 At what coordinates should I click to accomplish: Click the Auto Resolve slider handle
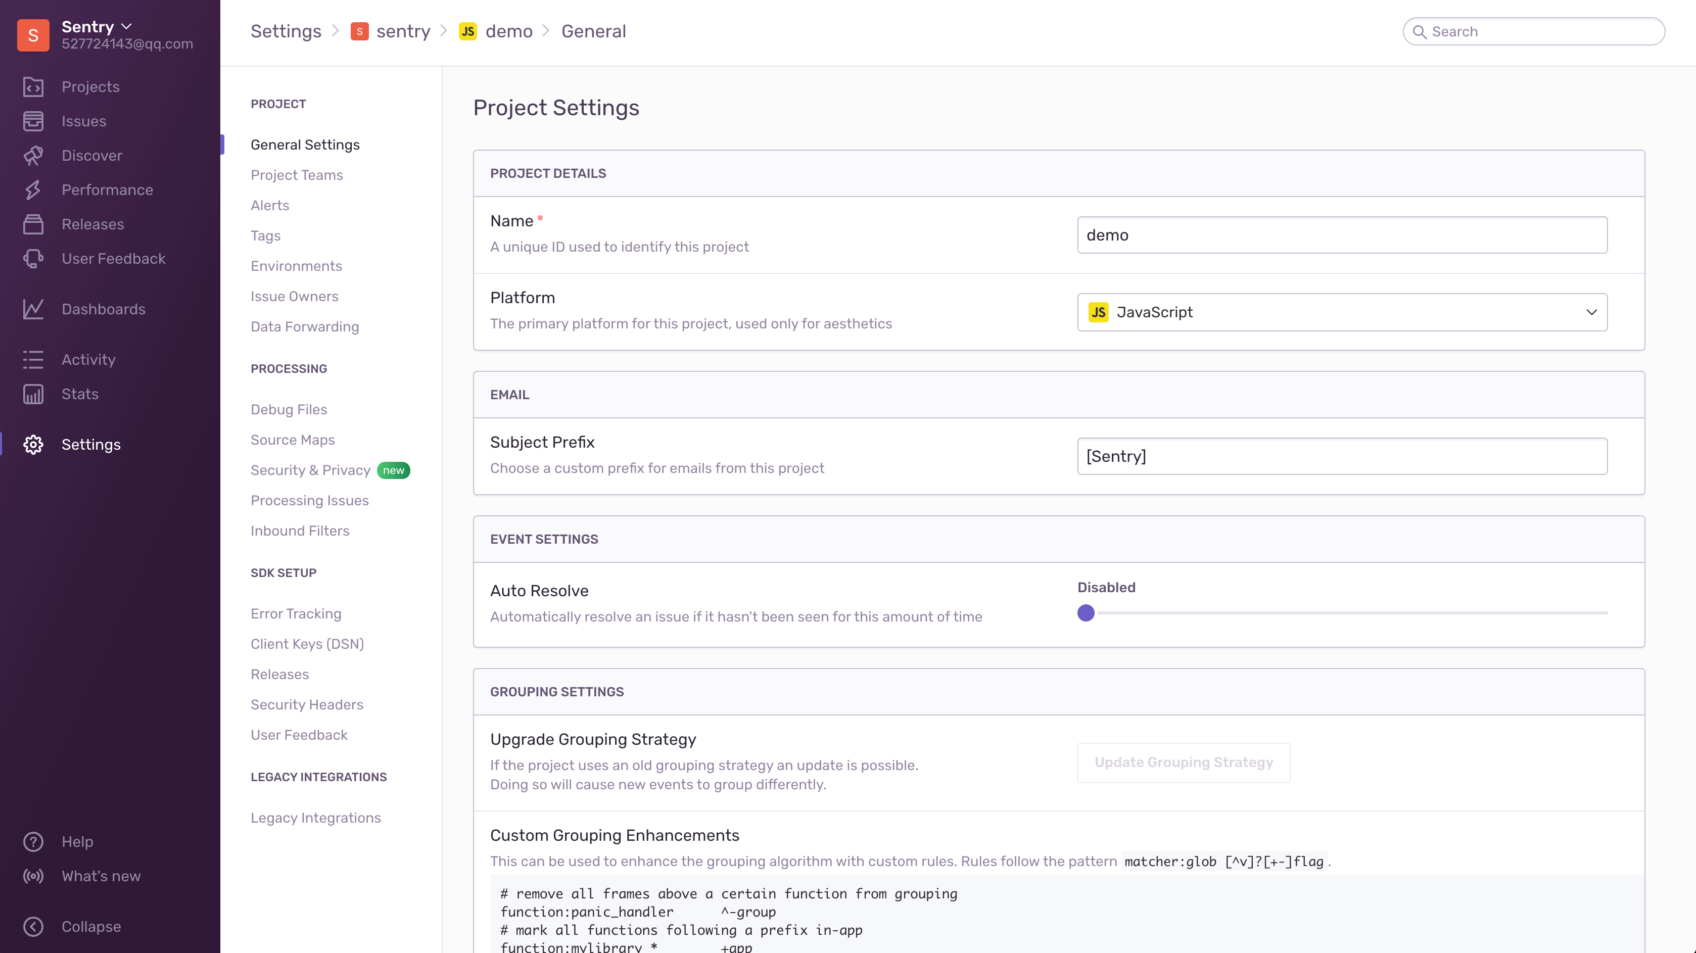(x=1086, y=612)
